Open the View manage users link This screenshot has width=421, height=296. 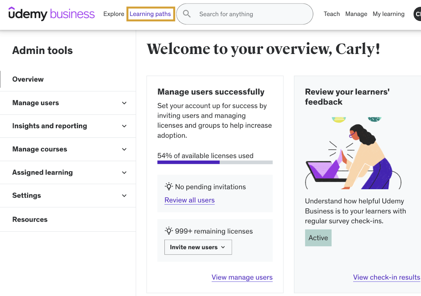point(242,277)
